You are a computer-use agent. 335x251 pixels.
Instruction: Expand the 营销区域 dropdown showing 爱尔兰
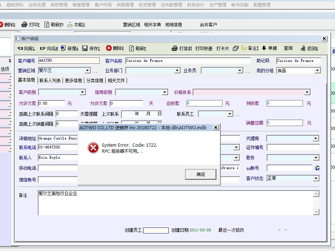[87, 71]
